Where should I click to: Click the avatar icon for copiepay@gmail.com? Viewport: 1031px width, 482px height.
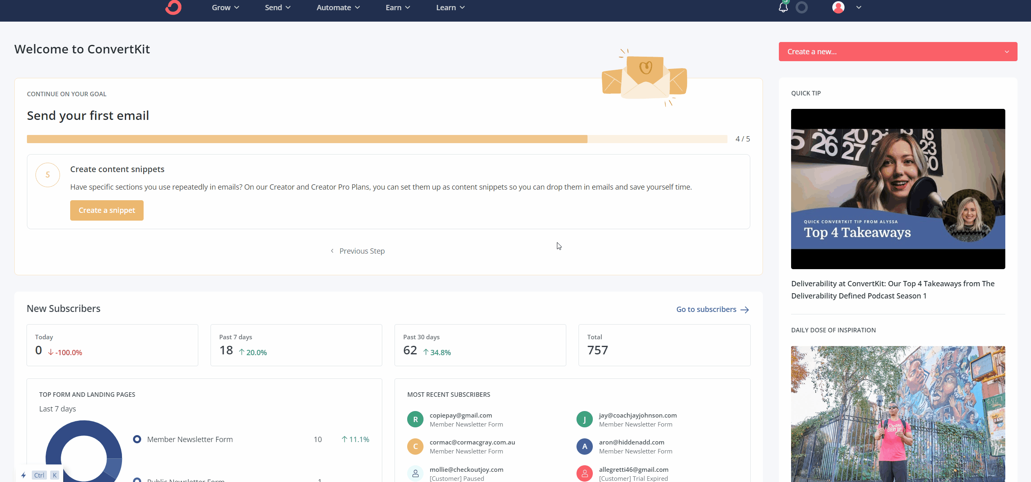tap(415, 419)
